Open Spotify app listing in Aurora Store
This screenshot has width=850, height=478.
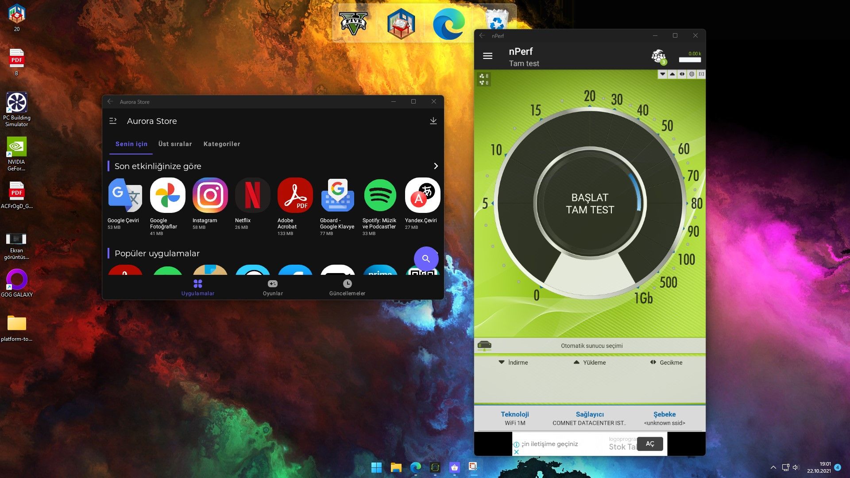click(380, 195)
